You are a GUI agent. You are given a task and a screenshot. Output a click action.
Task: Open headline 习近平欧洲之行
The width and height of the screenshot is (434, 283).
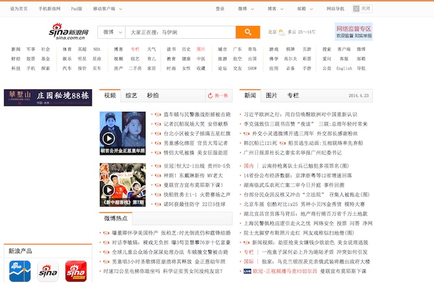click(x=300, y=115)
